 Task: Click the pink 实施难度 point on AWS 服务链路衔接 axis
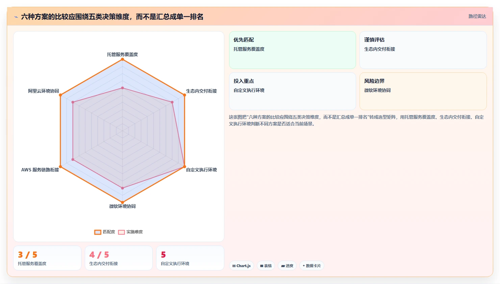(73, 159)
